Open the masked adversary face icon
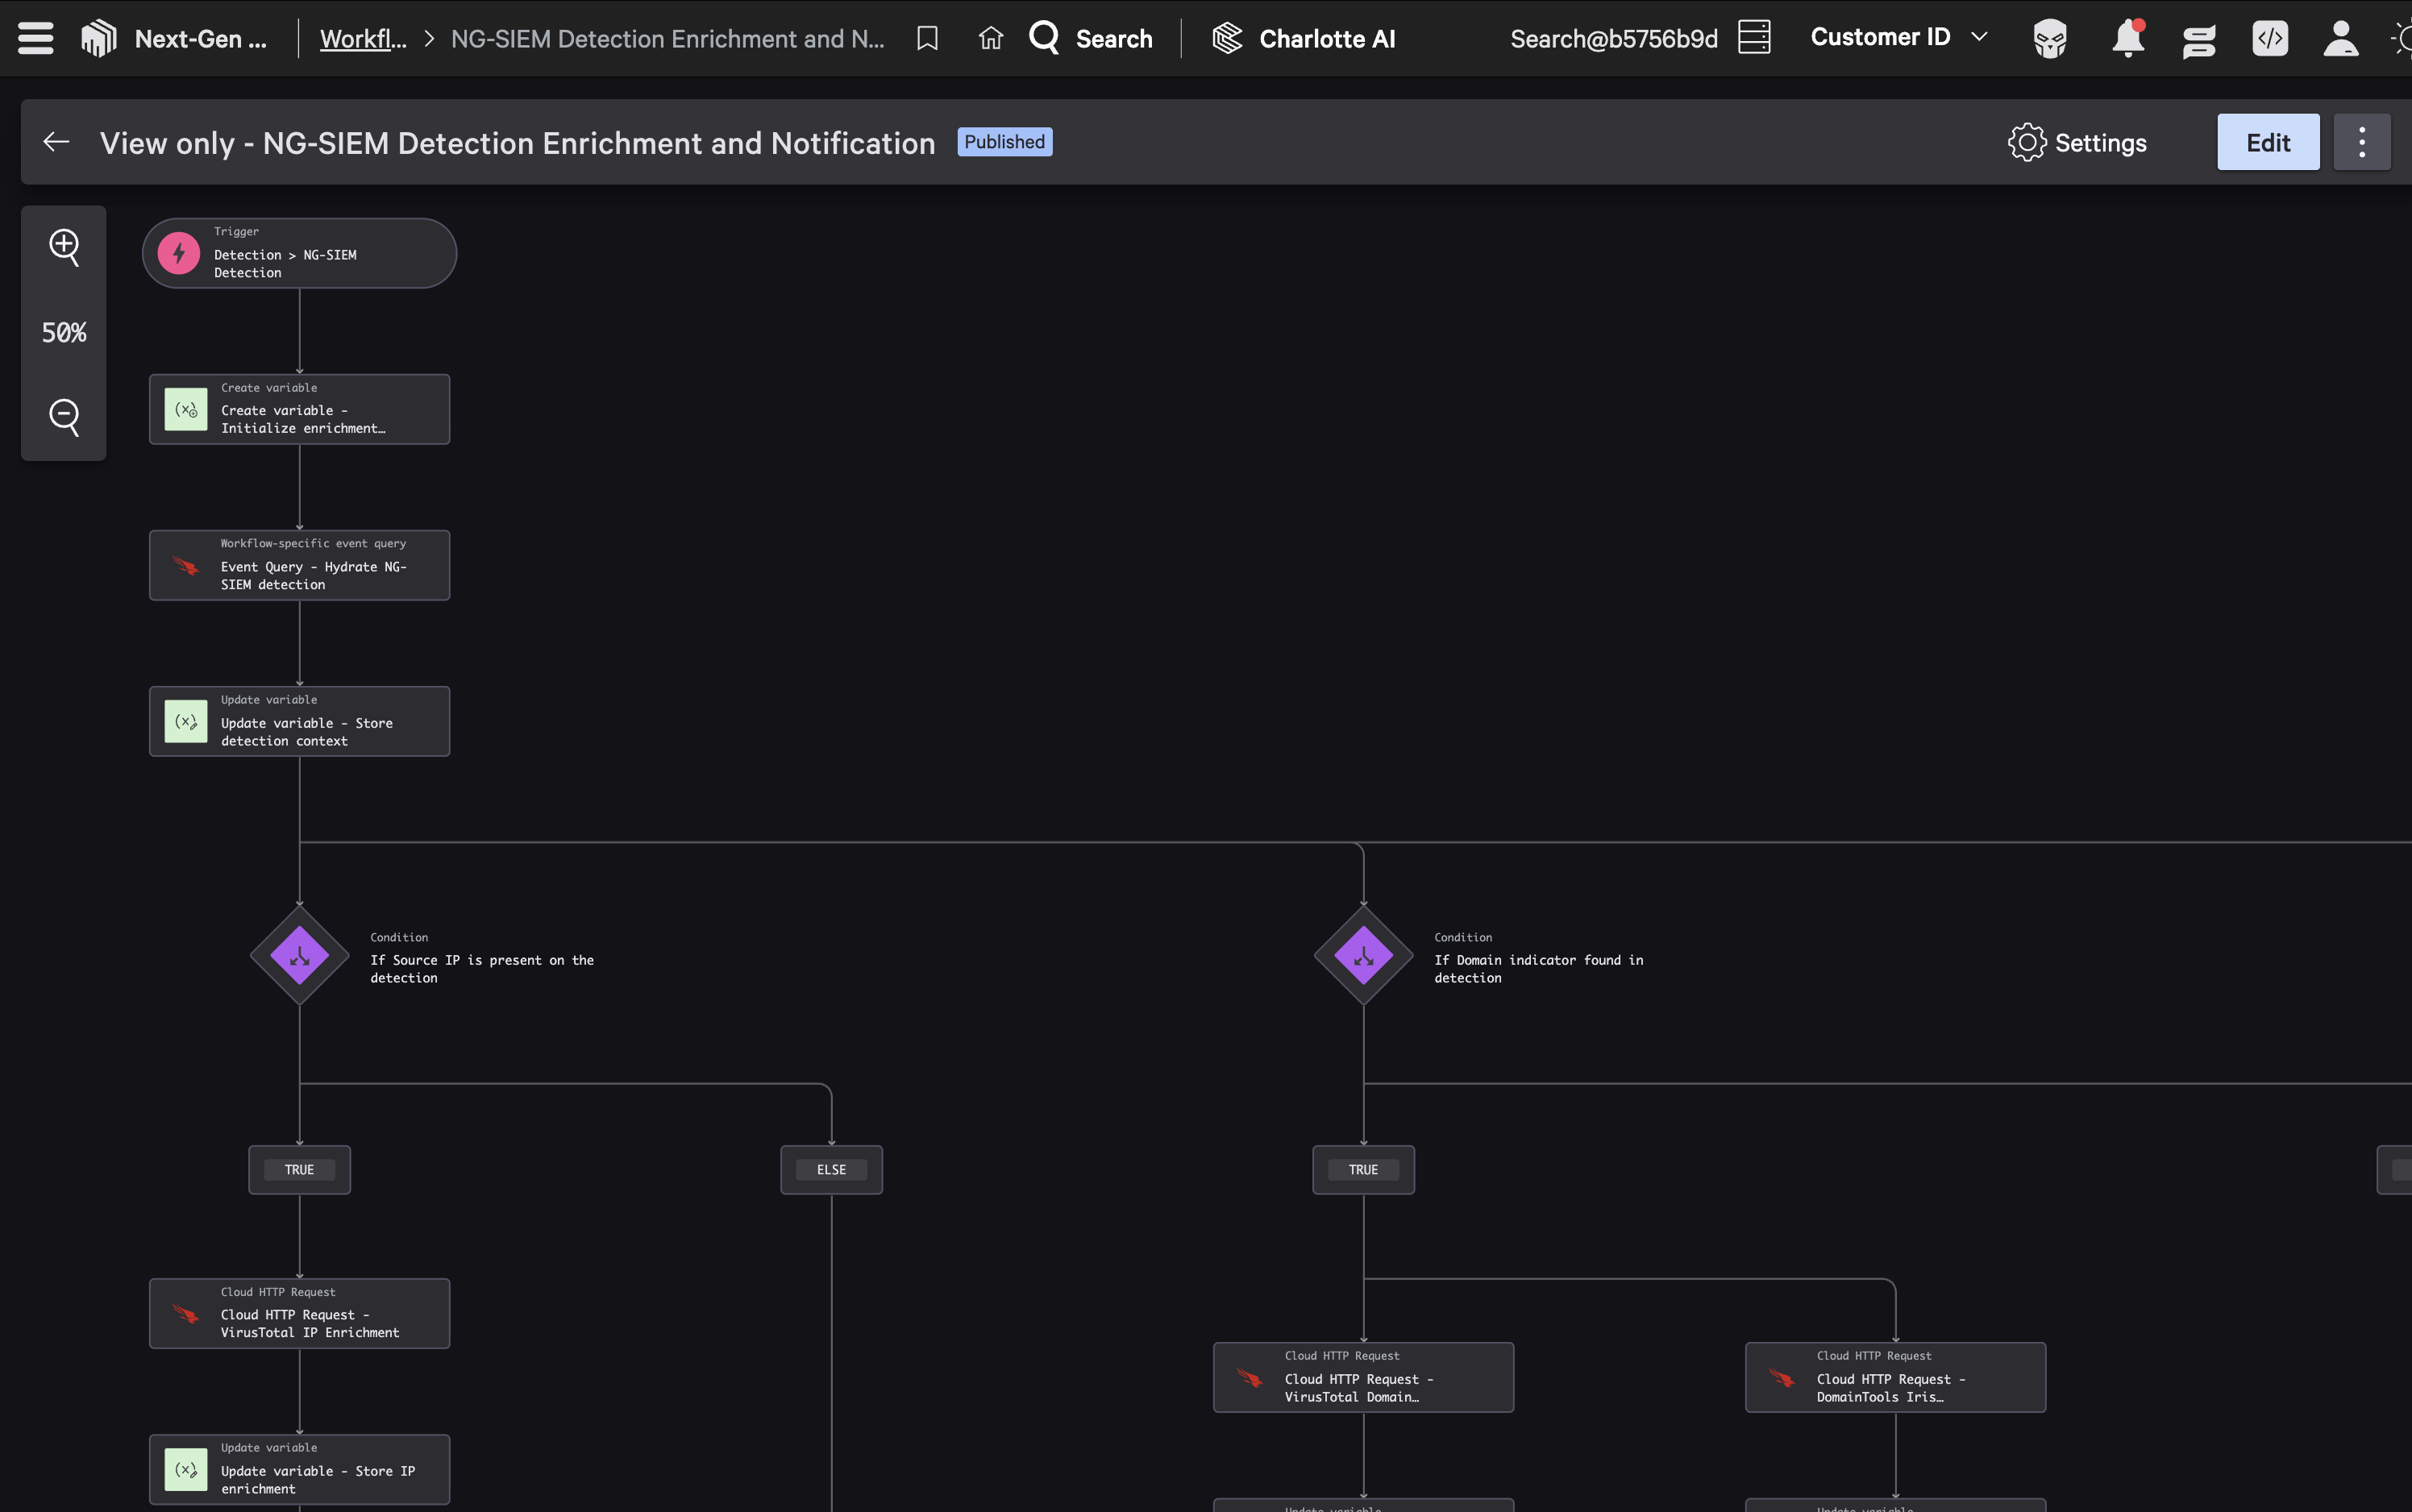 coord(2050,39)
